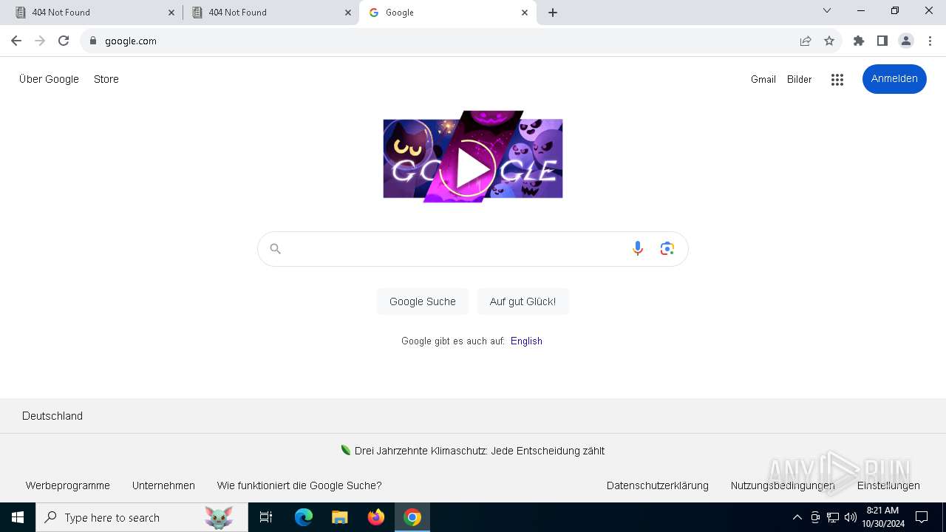The height and width of the screenshot is (532, 946).
Task: Open Task View on the taskbar
Action: tap(266, 517)
